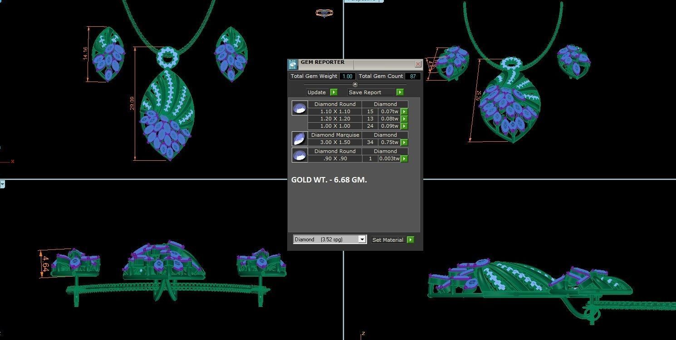Click green arrow on 0.75tw row
The height and width of the screenshot is (340, 676).
(404, 142)
